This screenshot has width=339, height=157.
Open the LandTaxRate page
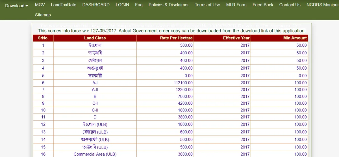click(x=64, y=5)
